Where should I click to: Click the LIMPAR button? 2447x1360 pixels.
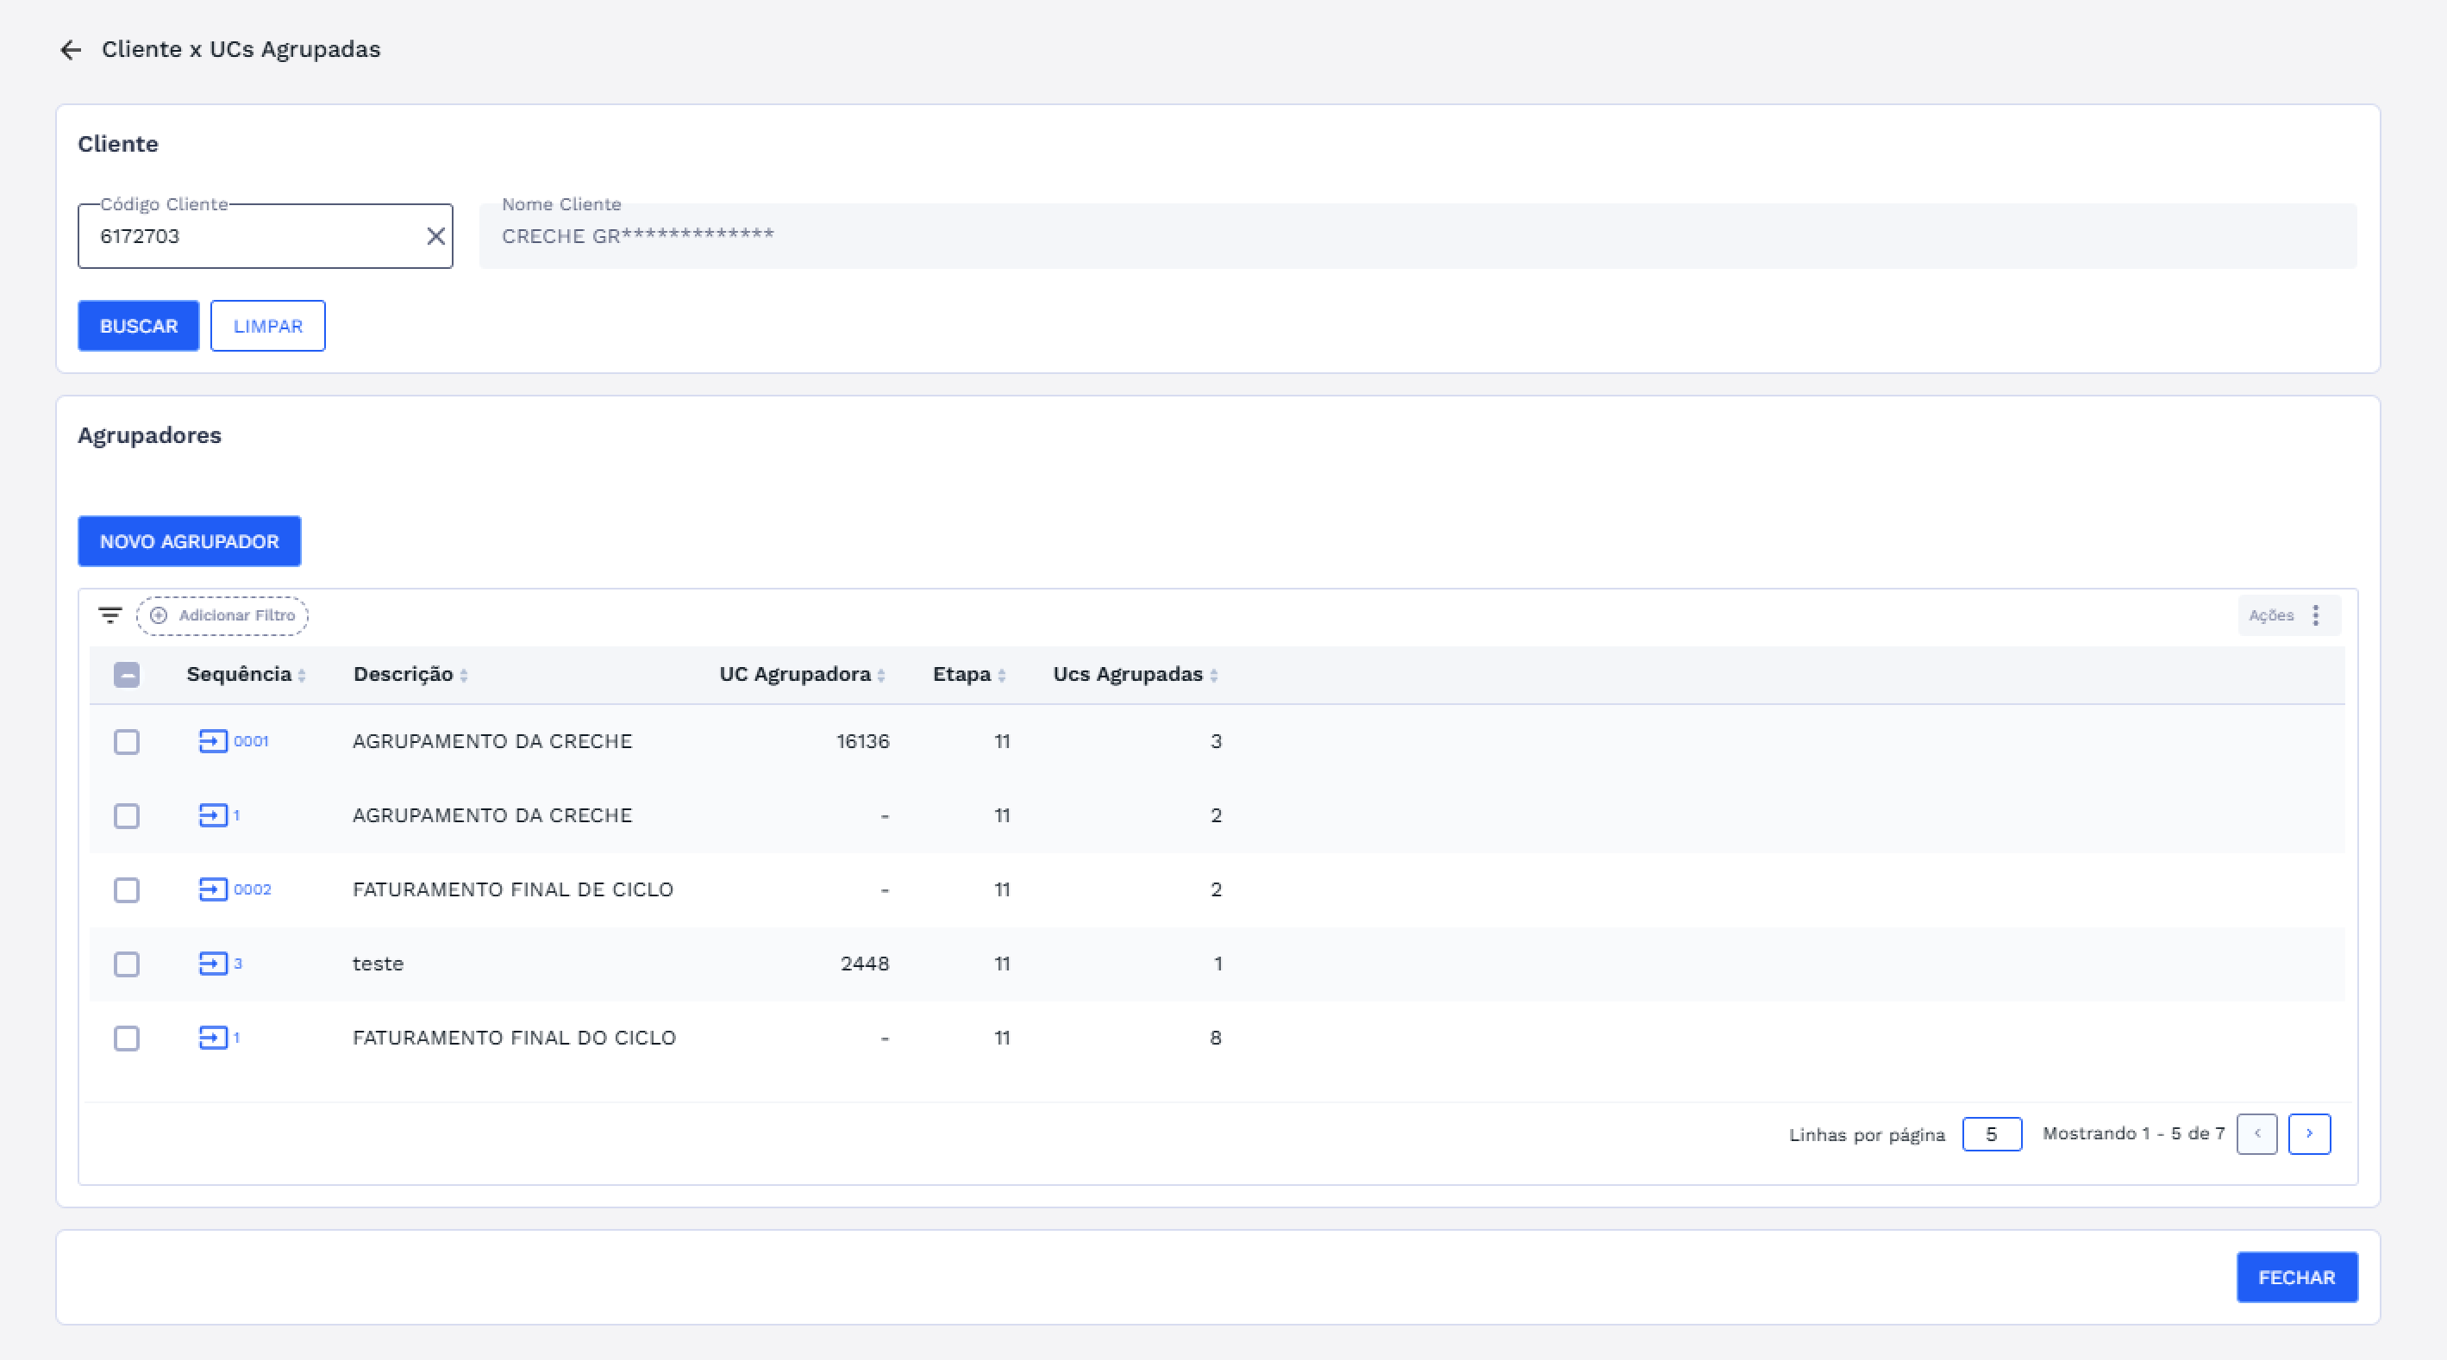click(268, 326)
